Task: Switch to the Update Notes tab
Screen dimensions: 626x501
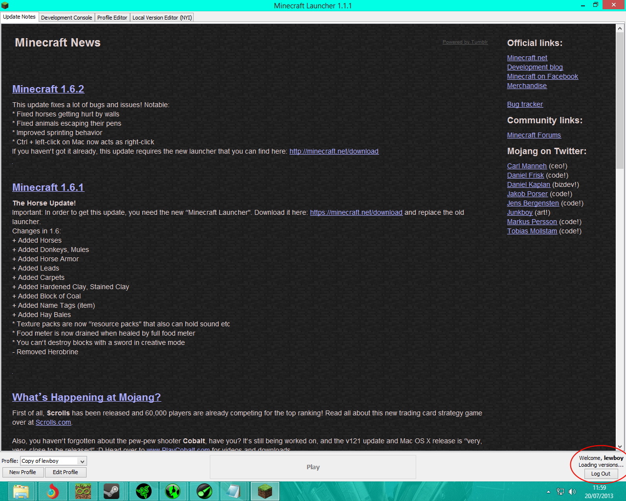Action: pos(19,17)
